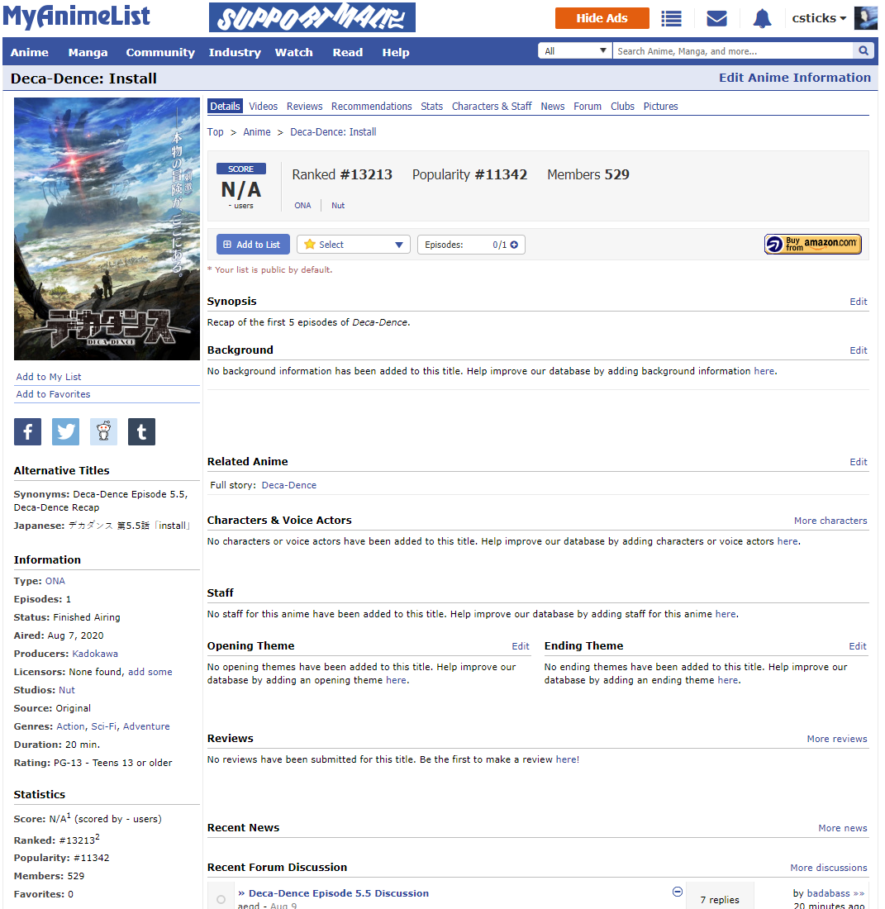Open the Help menu
885x909 pixels.
click(396, 52)
